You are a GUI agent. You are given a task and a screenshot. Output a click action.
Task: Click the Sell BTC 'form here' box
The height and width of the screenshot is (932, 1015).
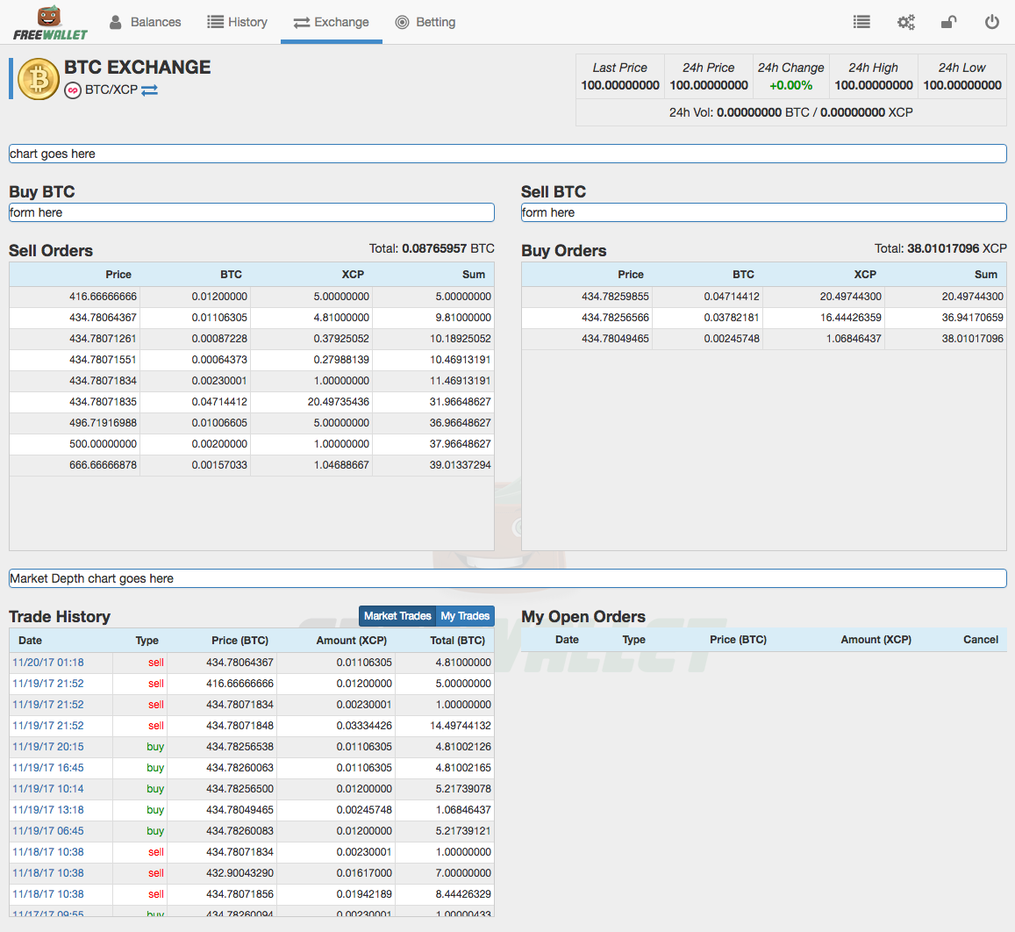click(764, 212)
